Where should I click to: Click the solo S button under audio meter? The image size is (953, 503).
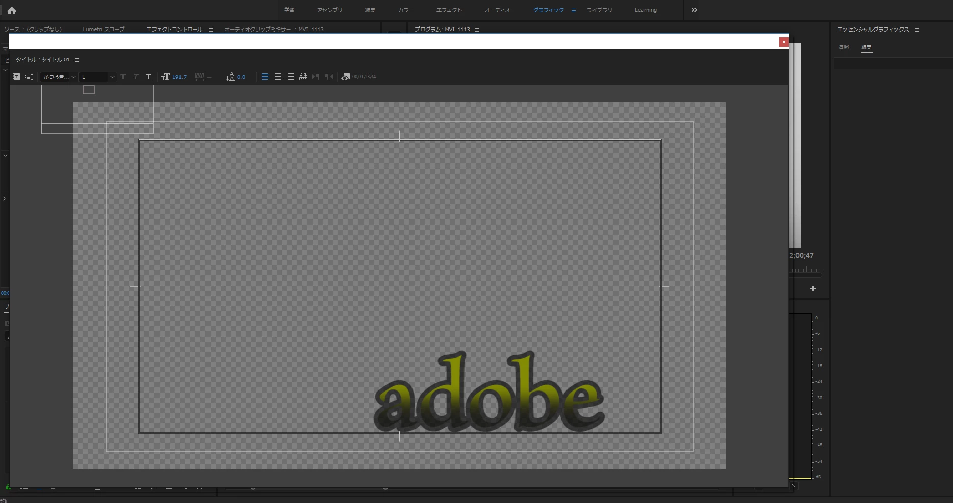point(793,486)
